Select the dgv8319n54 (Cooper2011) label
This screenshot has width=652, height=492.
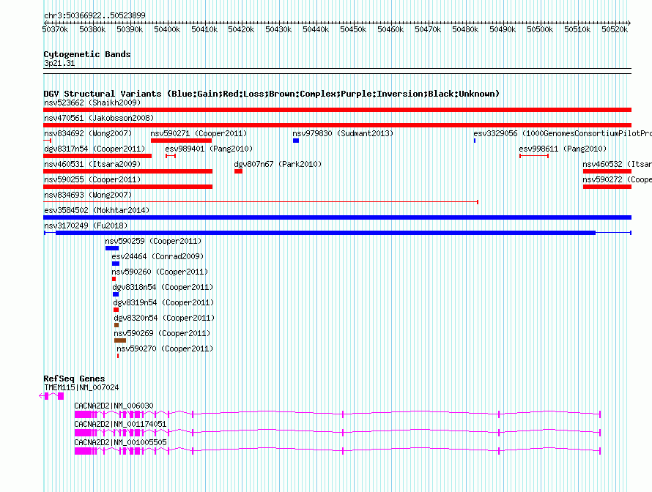click(163, 302)
